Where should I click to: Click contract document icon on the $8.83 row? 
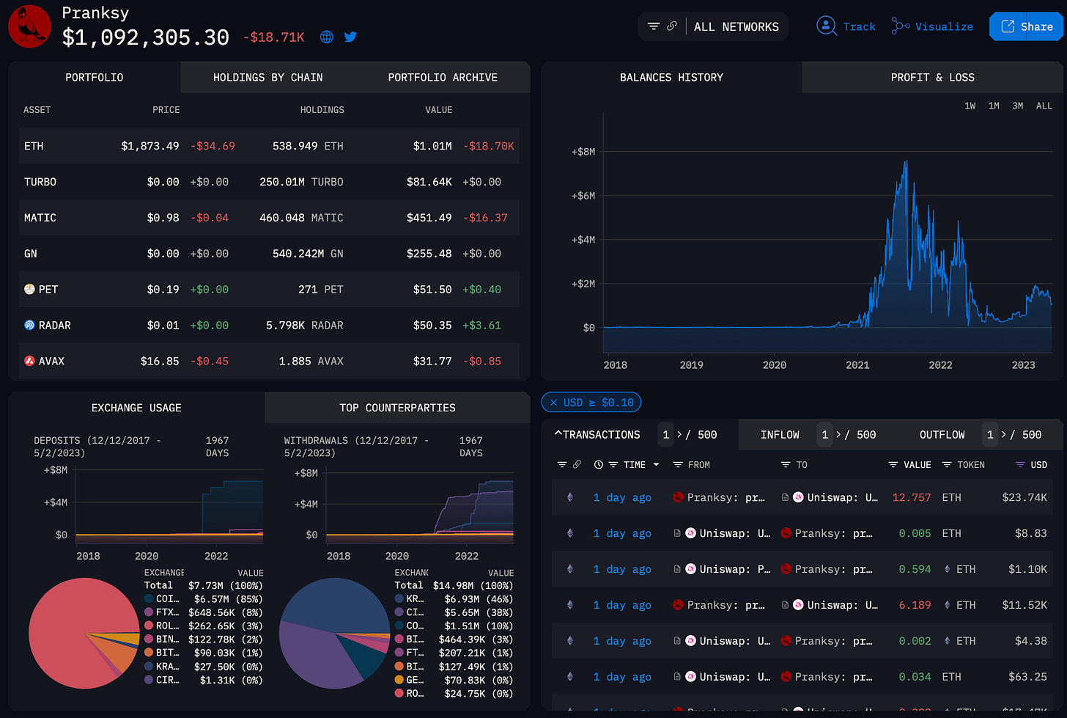click(677, 533)
